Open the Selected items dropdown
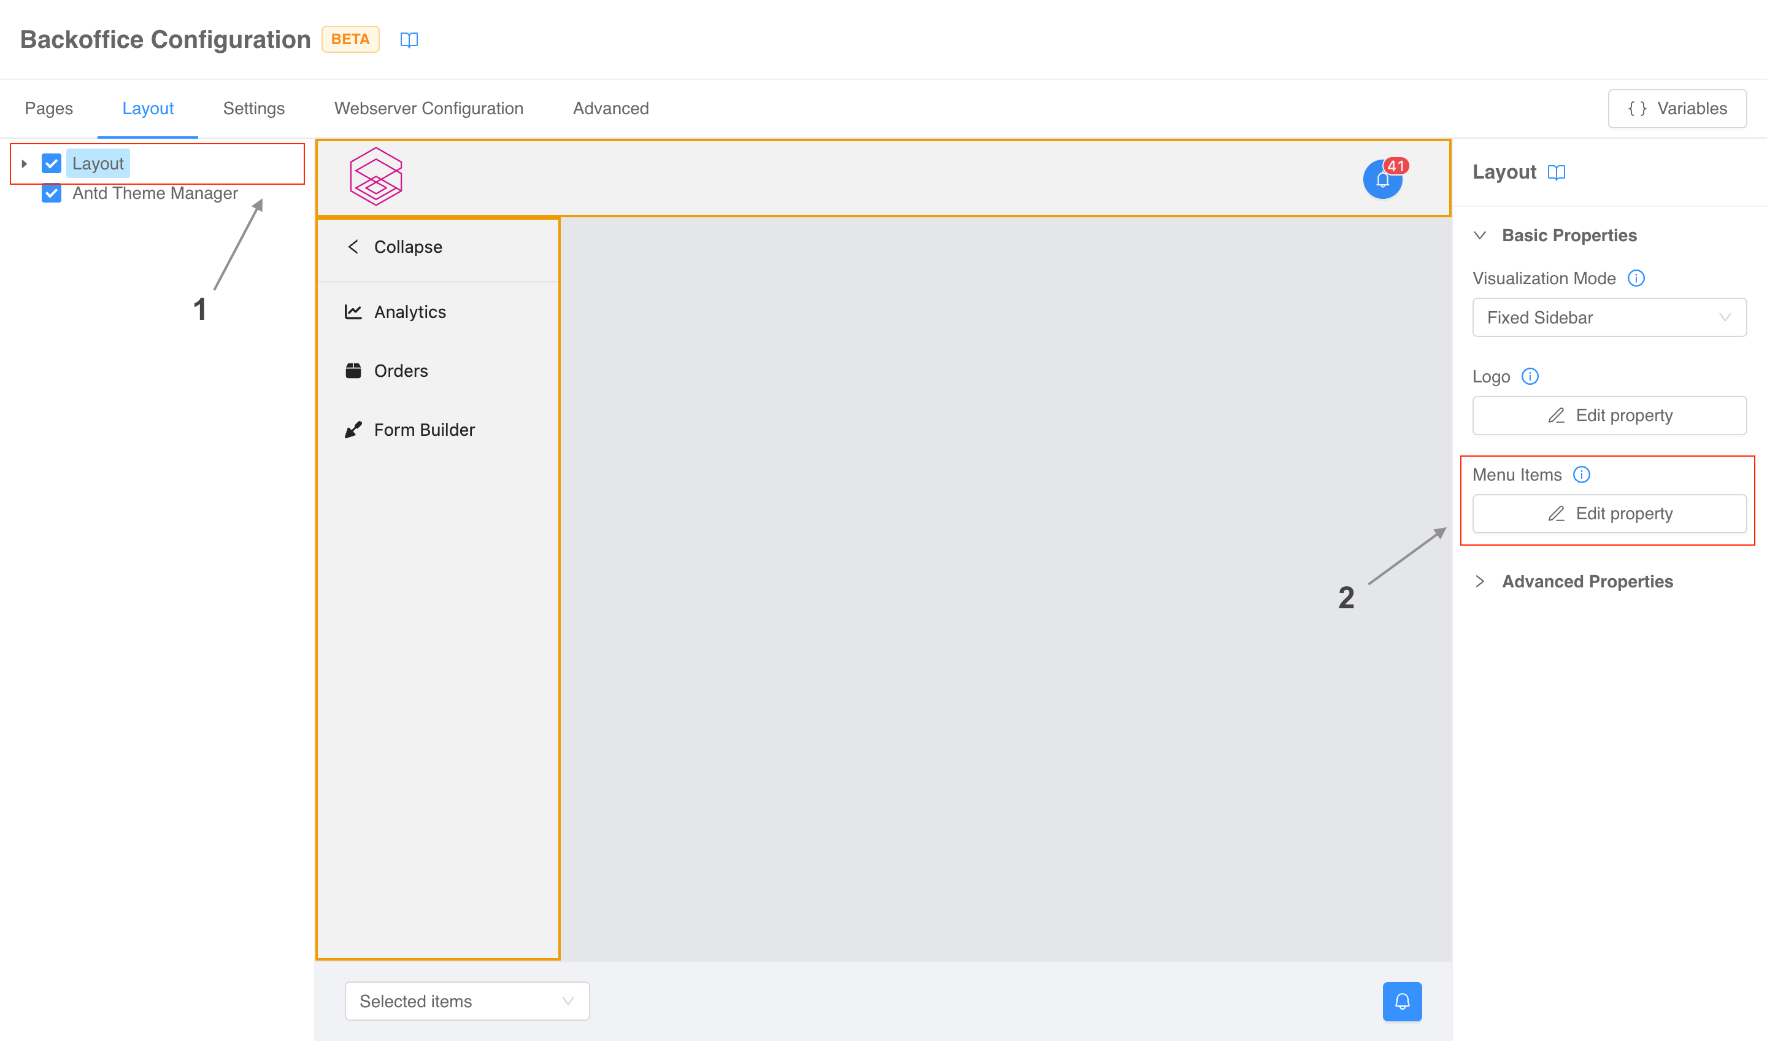Image resolution: width=1767 pixels, height=1041 pixels. click(466, 1001)
